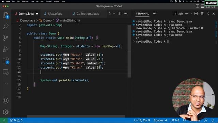
Task: Open the Help menu
Action: click(x=63, y=1)
